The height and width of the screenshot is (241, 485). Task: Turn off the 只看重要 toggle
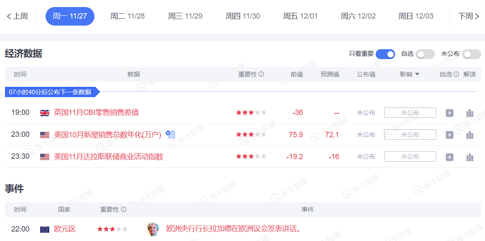tap(385, 54)
